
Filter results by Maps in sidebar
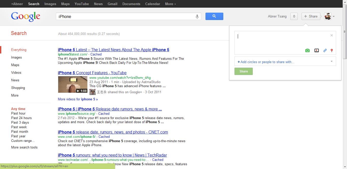[x=15, y=65]
